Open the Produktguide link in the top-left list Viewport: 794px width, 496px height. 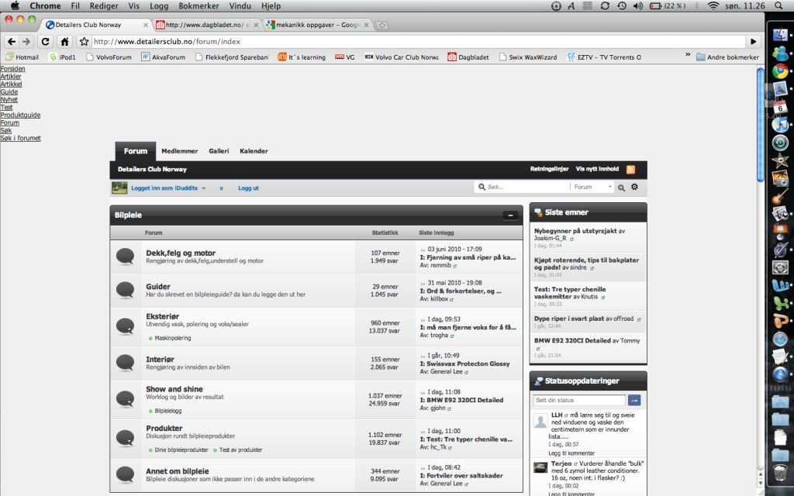click(20, 115)
